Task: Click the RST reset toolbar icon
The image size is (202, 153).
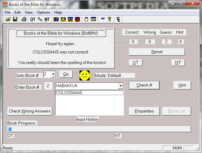Action: pyautogui.click(x=40, y=19)
